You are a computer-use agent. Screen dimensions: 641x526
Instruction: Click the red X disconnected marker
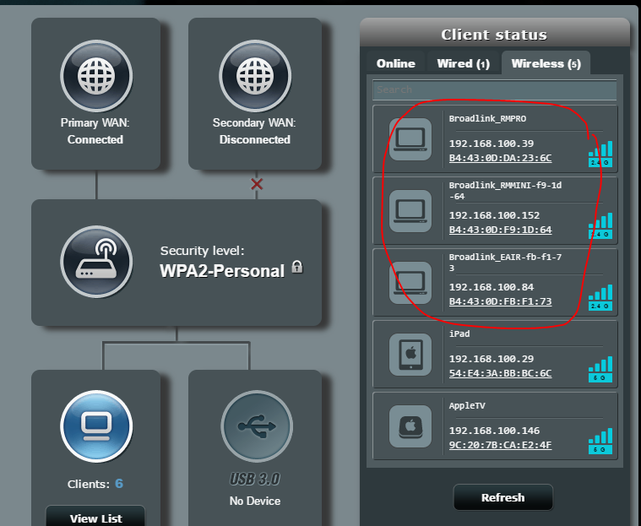[257, 184]
